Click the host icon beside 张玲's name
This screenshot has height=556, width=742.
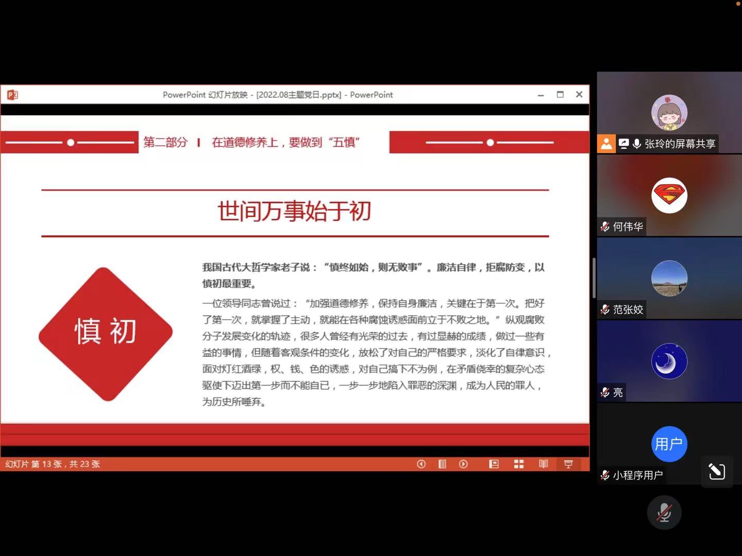(606, 144)
